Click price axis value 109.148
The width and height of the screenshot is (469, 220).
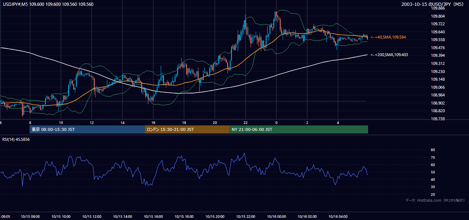click(x=437, y=79)
